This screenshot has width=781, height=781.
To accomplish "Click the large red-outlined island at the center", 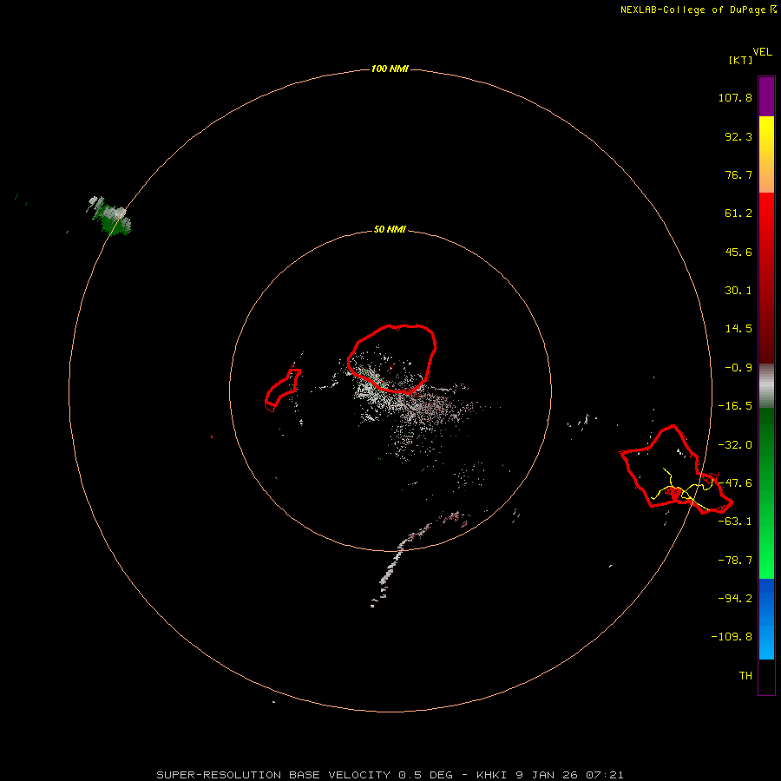I will pos(392,358).
